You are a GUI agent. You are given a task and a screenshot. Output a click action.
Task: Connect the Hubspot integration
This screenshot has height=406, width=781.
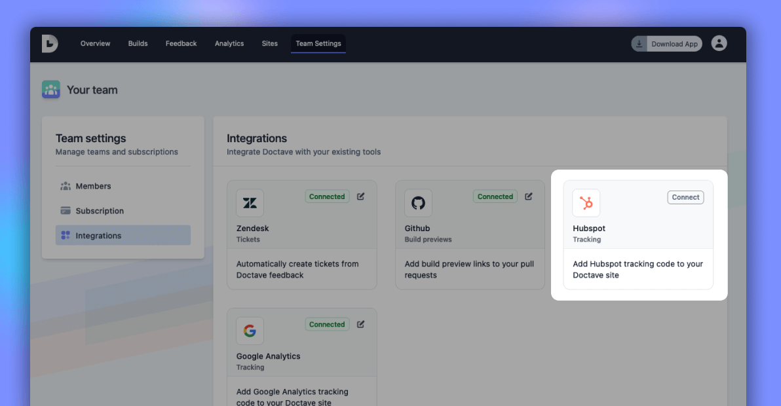point(685,196)
